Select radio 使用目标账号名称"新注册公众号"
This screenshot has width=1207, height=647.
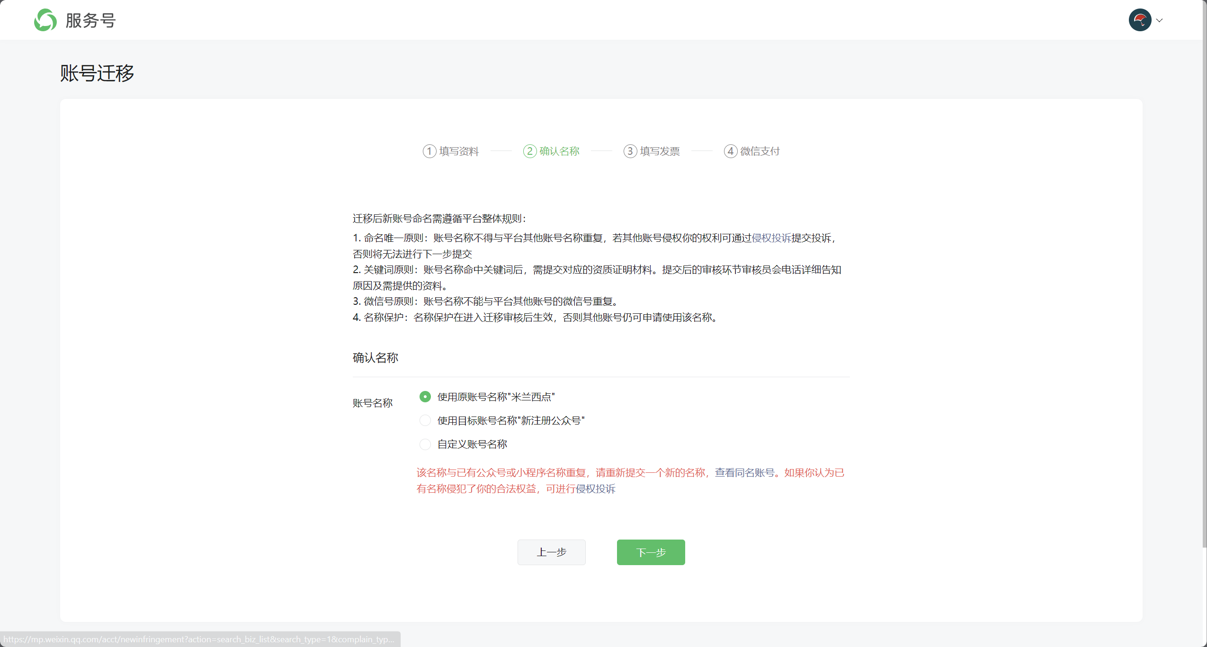[425, 420]
